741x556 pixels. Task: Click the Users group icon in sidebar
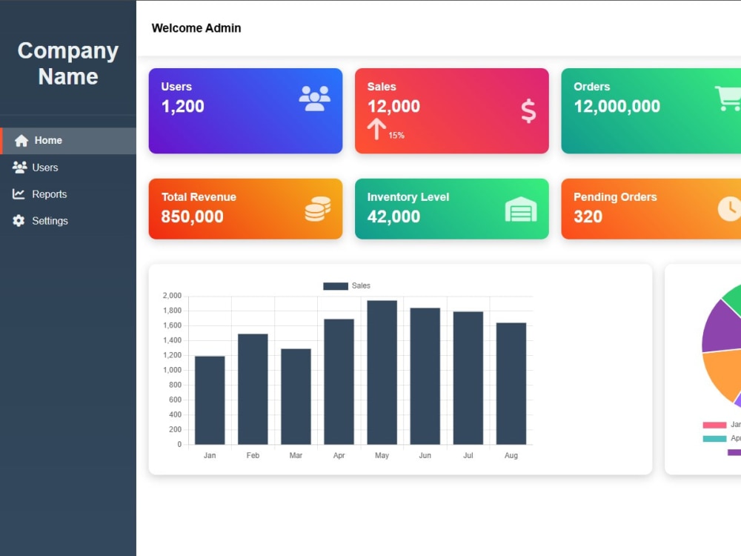[x=19, y=168]
